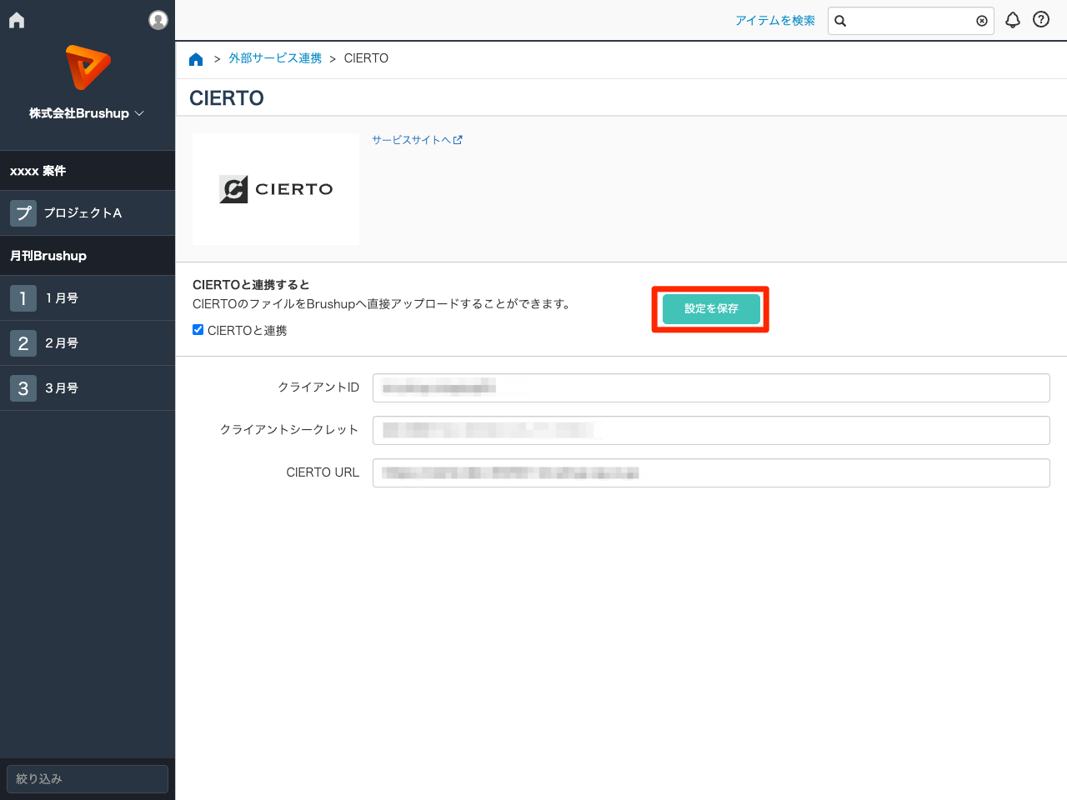Open the サービスサイトへ link

(417, 140)
